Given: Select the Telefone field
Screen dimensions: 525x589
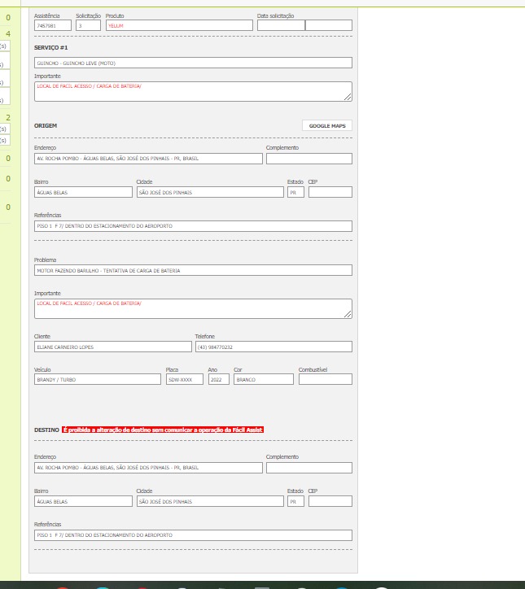Looking at the screenshot, I should coord(273,347).
